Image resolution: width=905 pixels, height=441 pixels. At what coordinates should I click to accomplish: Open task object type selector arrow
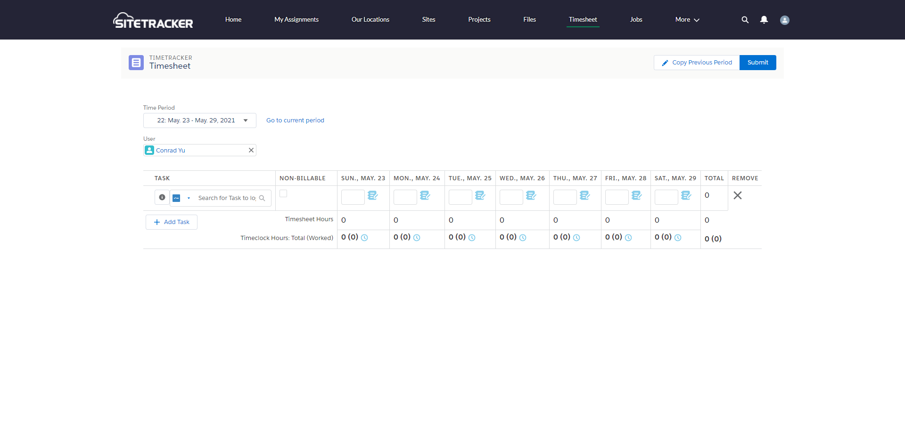click(189, 198)
